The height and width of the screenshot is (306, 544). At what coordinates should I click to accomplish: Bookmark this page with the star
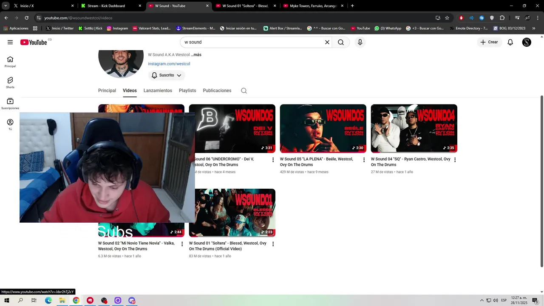447,18
